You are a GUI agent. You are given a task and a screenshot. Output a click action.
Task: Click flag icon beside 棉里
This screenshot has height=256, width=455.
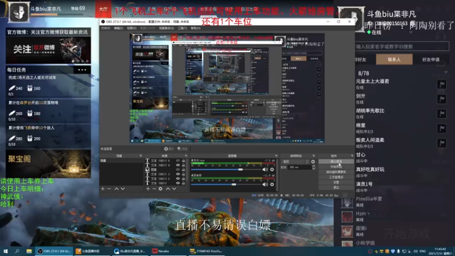(442, 129)
